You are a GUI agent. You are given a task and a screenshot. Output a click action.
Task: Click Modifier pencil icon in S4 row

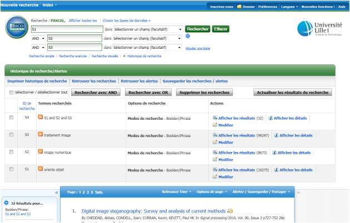tap(215, 125)
